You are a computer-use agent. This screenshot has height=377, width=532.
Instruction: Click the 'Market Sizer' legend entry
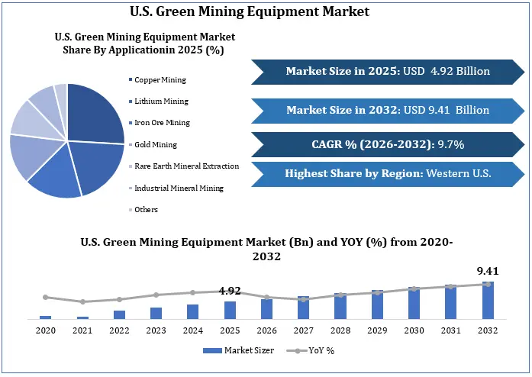[238, 350]
